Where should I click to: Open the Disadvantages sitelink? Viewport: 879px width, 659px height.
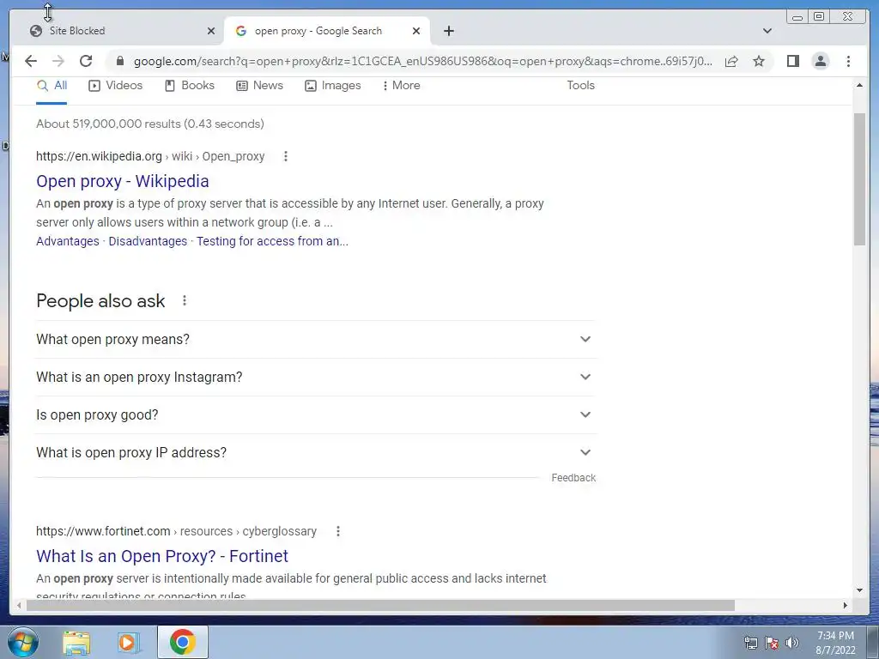(148, 241)
